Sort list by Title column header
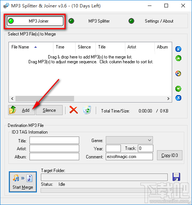 click(x=111, y=47)
